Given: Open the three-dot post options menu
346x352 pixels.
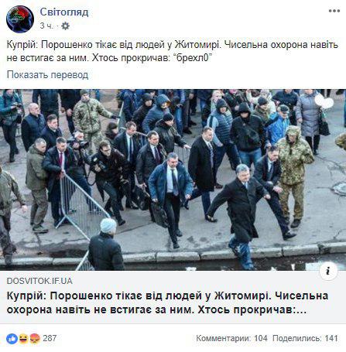Looking at the screenshot, I should pos(334,11).
